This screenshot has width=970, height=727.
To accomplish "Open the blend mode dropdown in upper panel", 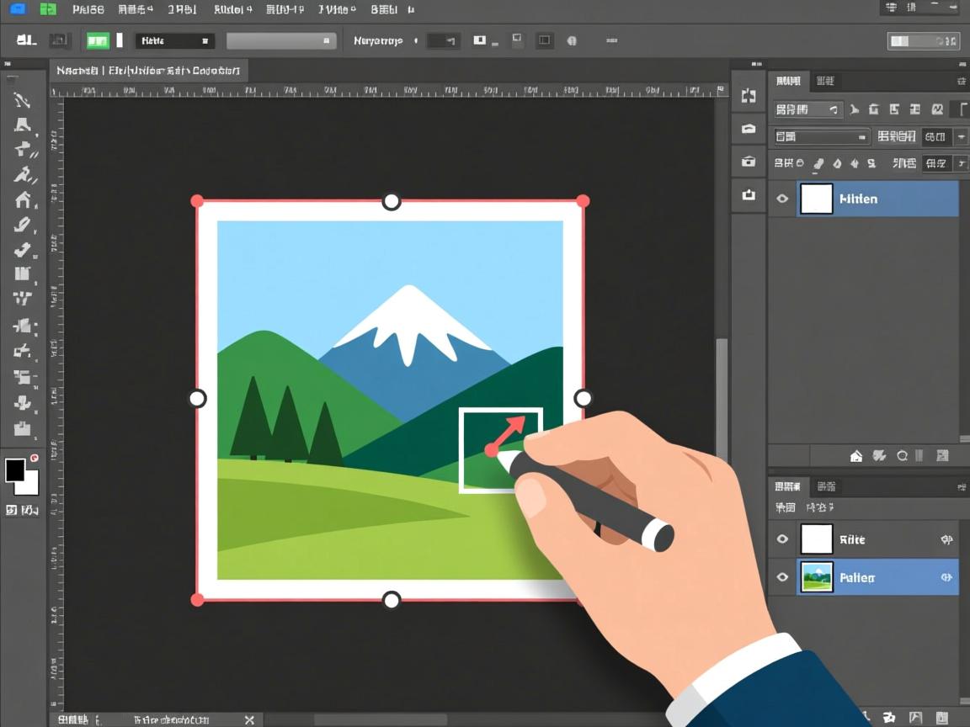I will point(821,136).
